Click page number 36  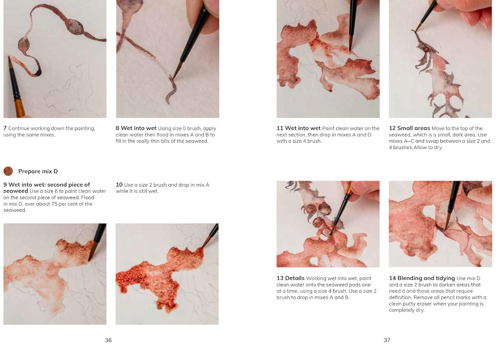coord(108,340)
